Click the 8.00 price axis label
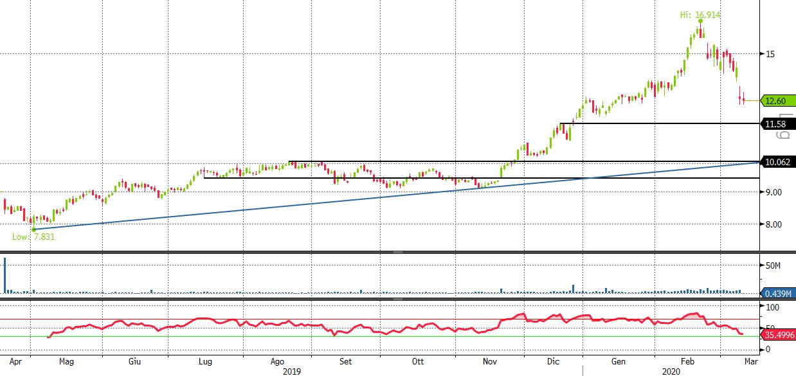796x376 pixels. 773,224
